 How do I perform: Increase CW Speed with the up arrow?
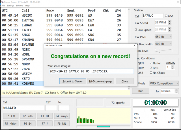(170, 21)
